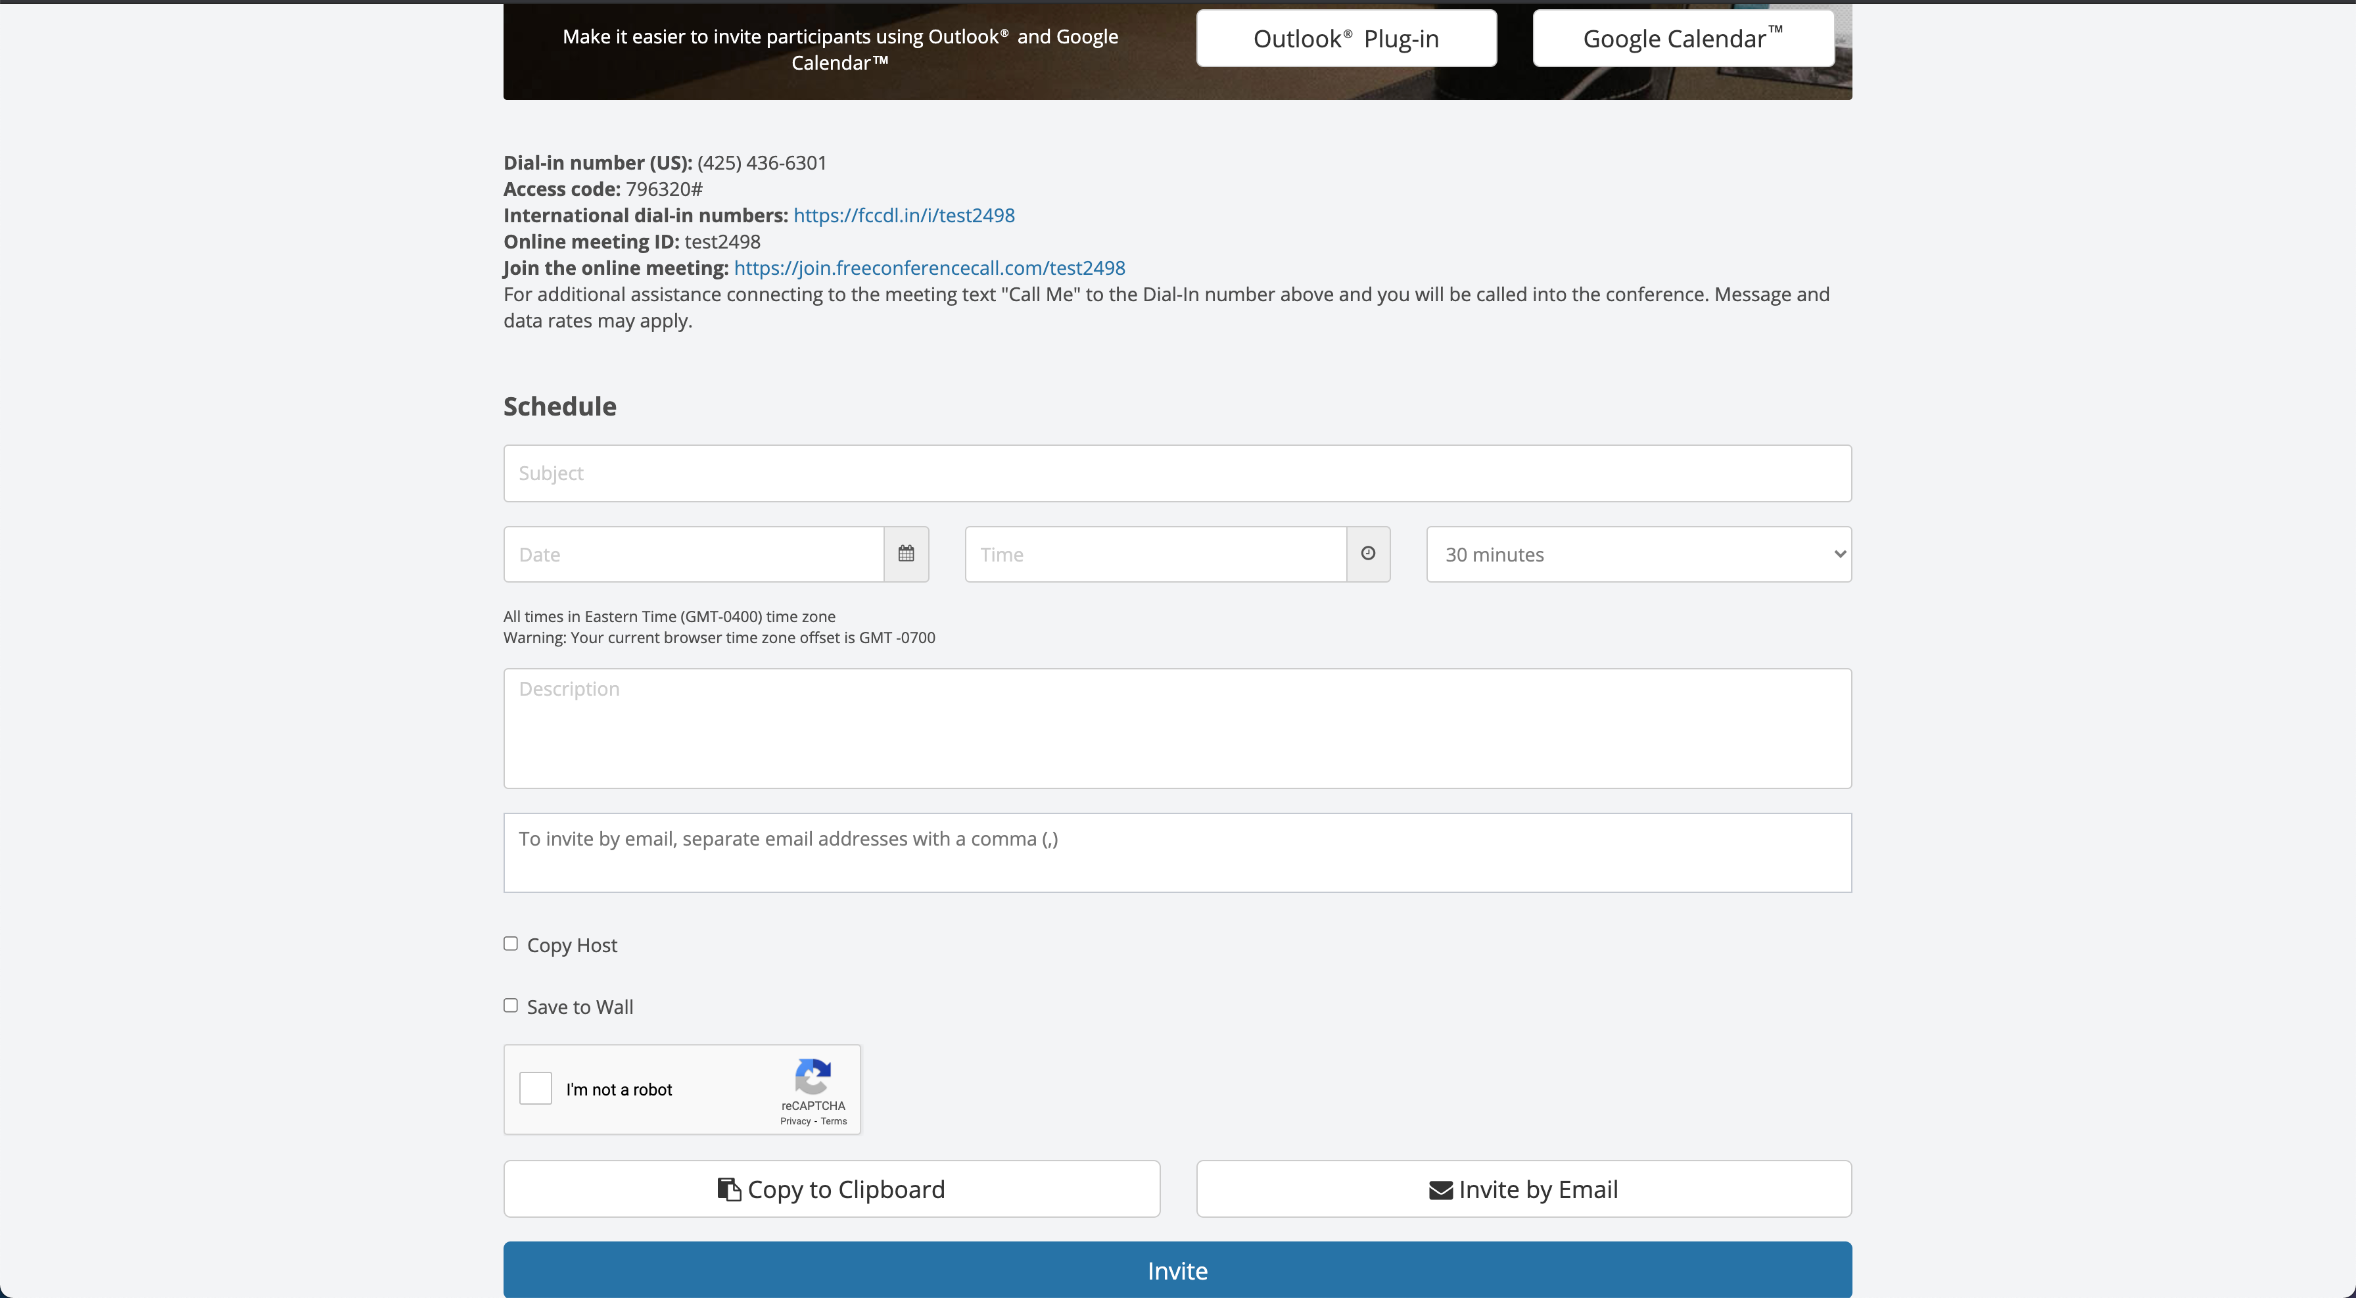Click the reCAPTCHA logo

click(x=812, y=1076)
